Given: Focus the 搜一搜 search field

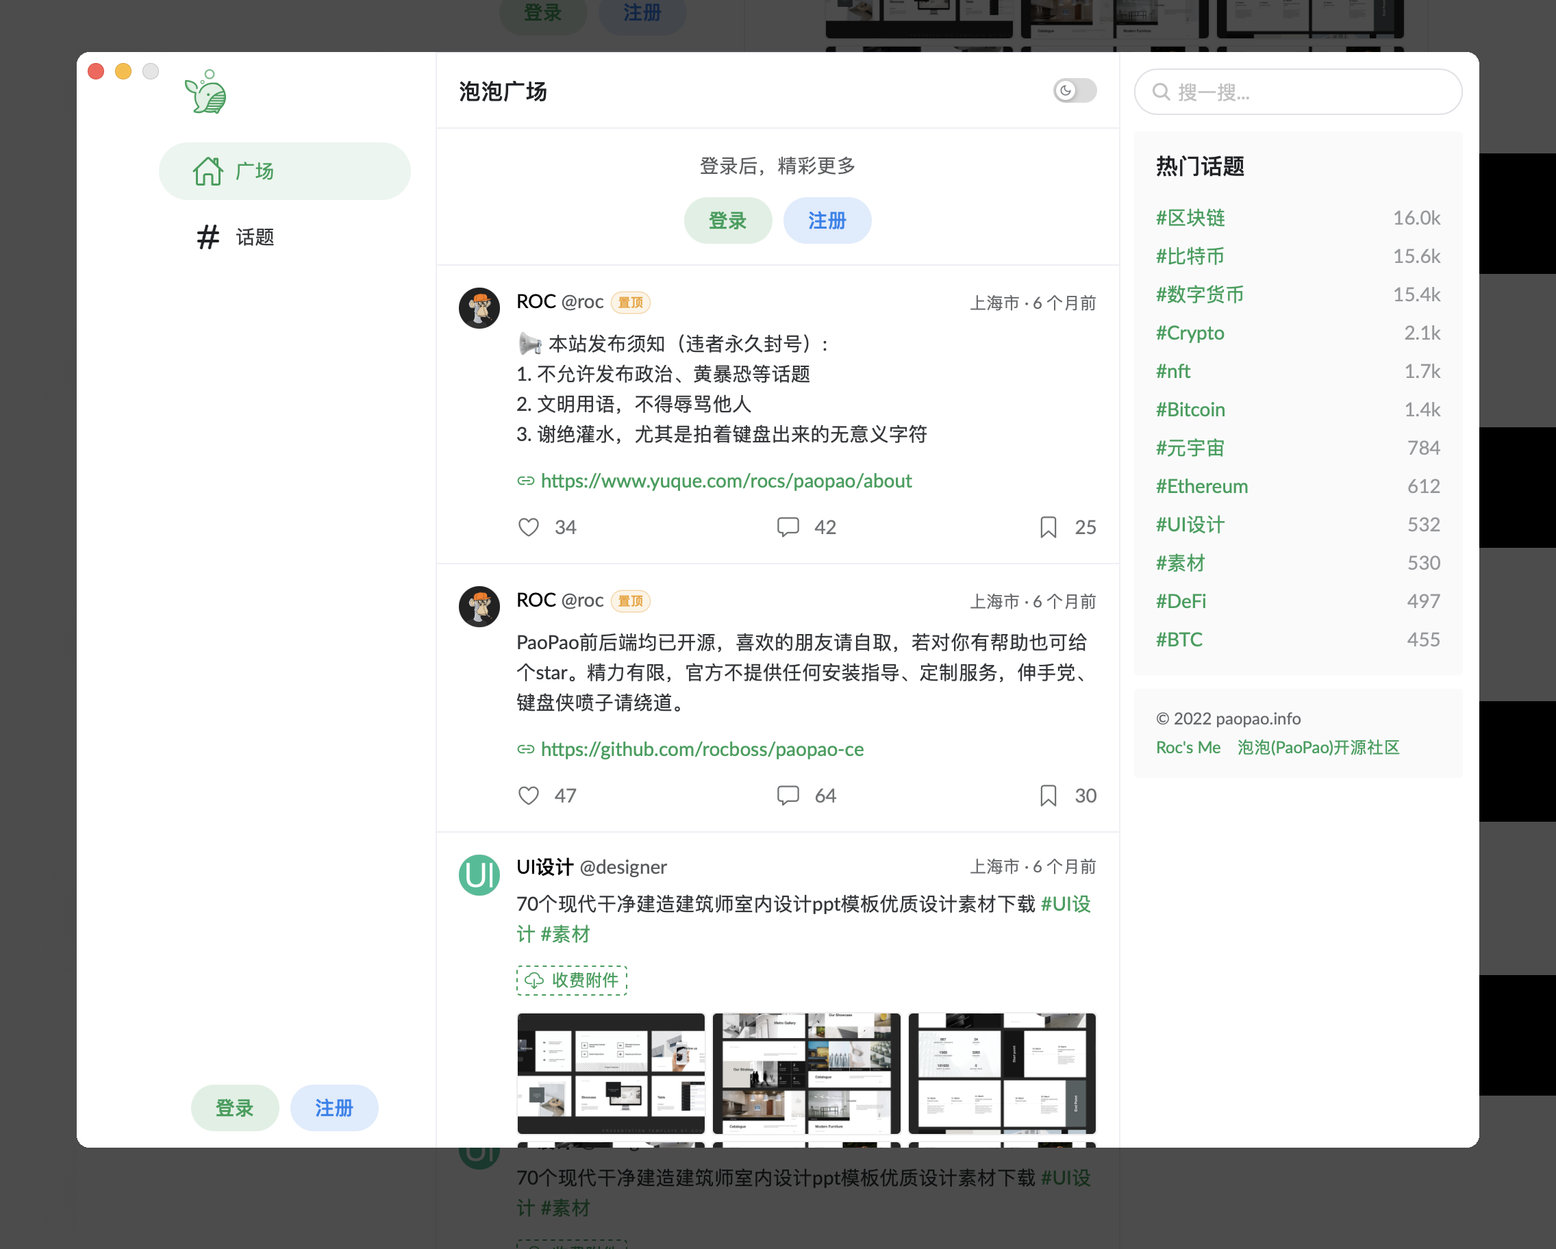Looking at the screenshot, I should point(1306,92).
